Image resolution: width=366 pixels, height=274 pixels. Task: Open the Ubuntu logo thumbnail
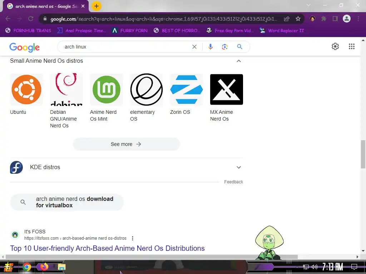pyautogui.click(x=26, y=90)
